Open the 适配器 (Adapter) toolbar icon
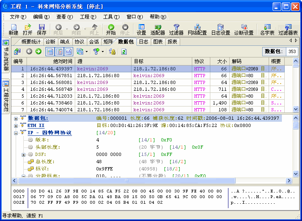 [x=158, y=29]
